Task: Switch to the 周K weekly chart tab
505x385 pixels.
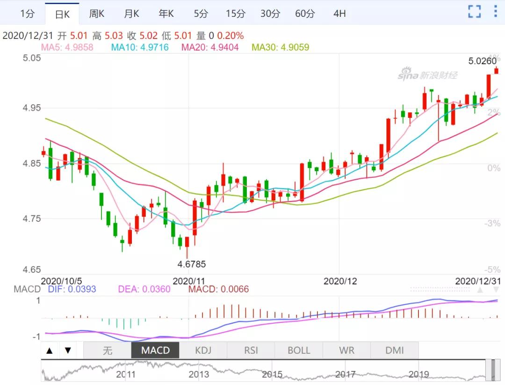Action: [97, 14]
